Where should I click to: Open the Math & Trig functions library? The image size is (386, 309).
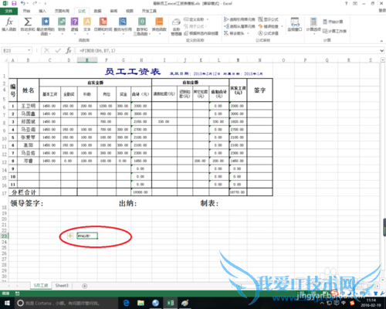[142, 26]
